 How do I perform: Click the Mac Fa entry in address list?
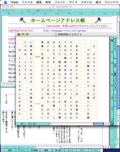[12, 69]
